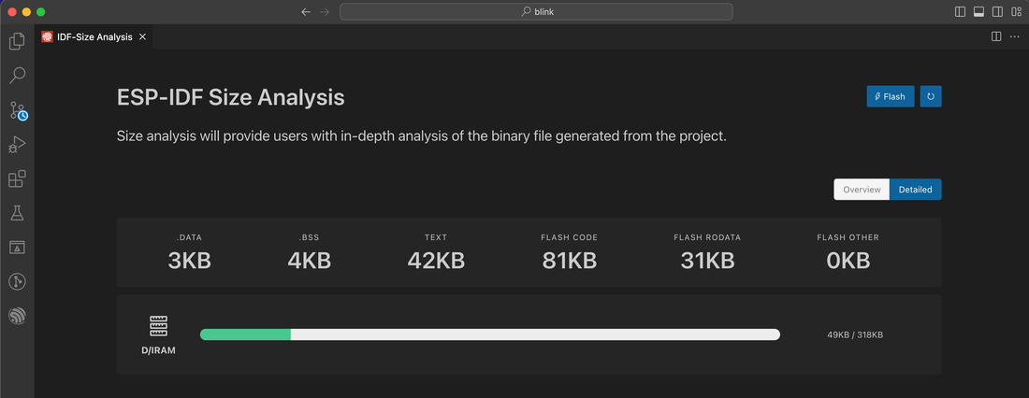Open the More Actions ellipsis menu
The height and width of the screenshot is (398, 1029).
point(1014,36)
